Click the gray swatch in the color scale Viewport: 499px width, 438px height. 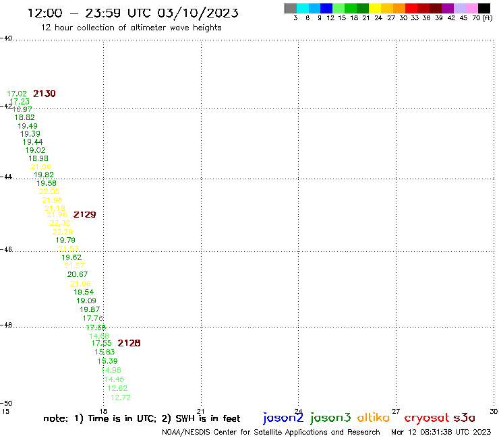click(291, 8)
